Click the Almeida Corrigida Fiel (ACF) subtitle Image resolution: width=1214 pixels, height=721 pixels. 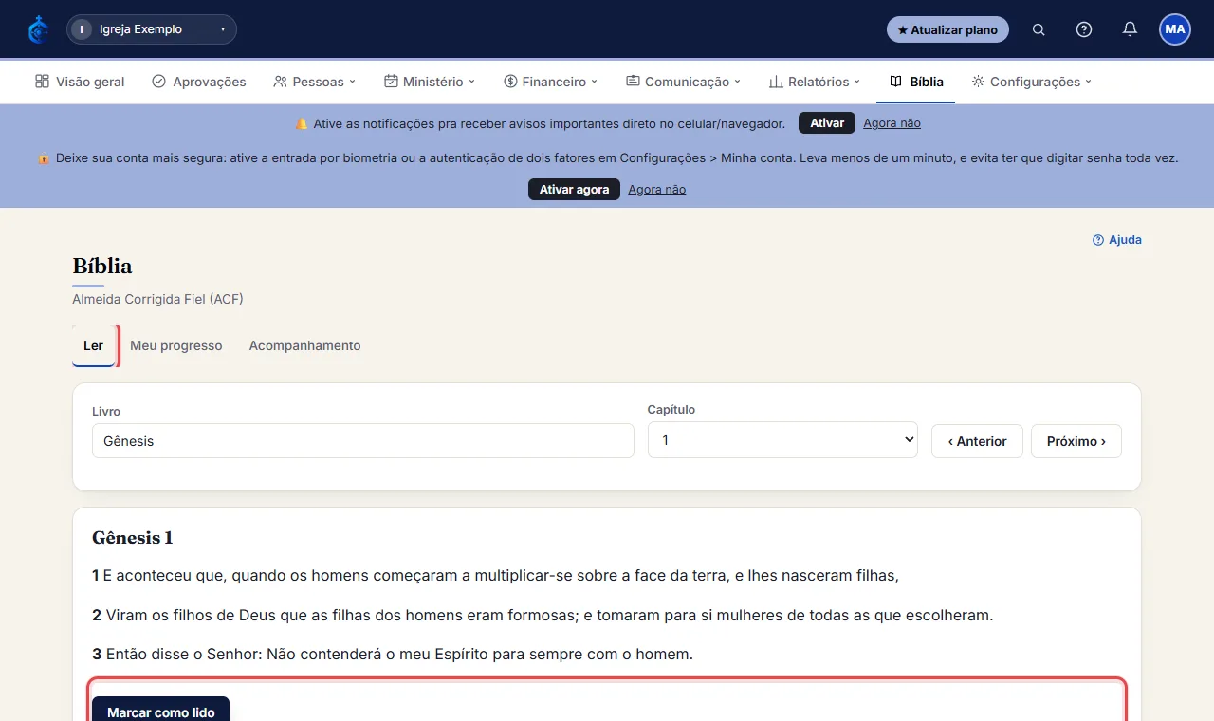[x=157, y=299]
